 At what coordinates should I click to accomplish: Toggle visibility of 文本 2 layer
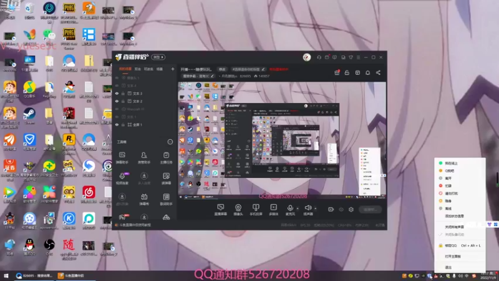point(117,101)
